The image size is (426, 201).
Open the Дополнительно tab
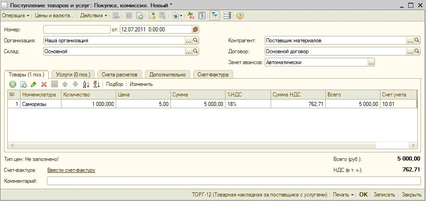[168, 74]
